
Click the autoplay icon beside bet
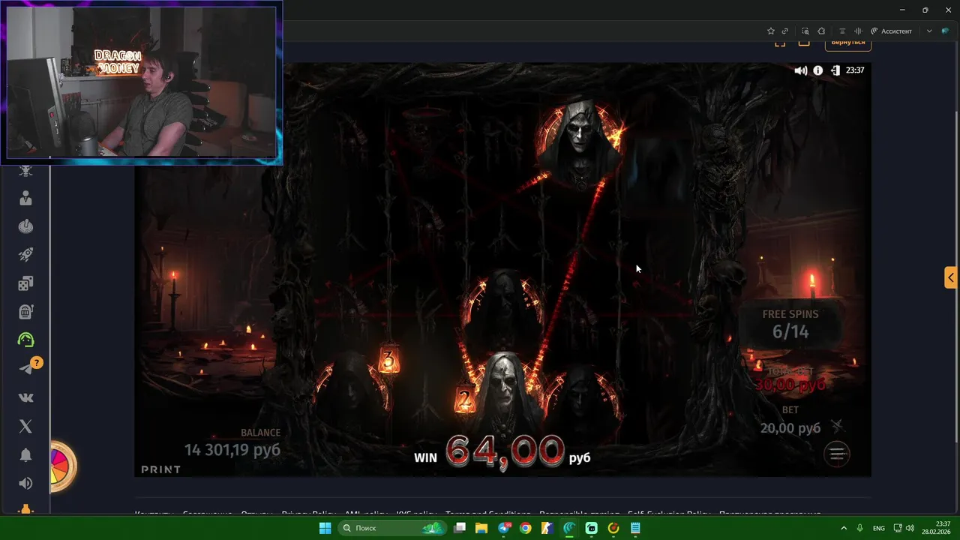(837, 427)
